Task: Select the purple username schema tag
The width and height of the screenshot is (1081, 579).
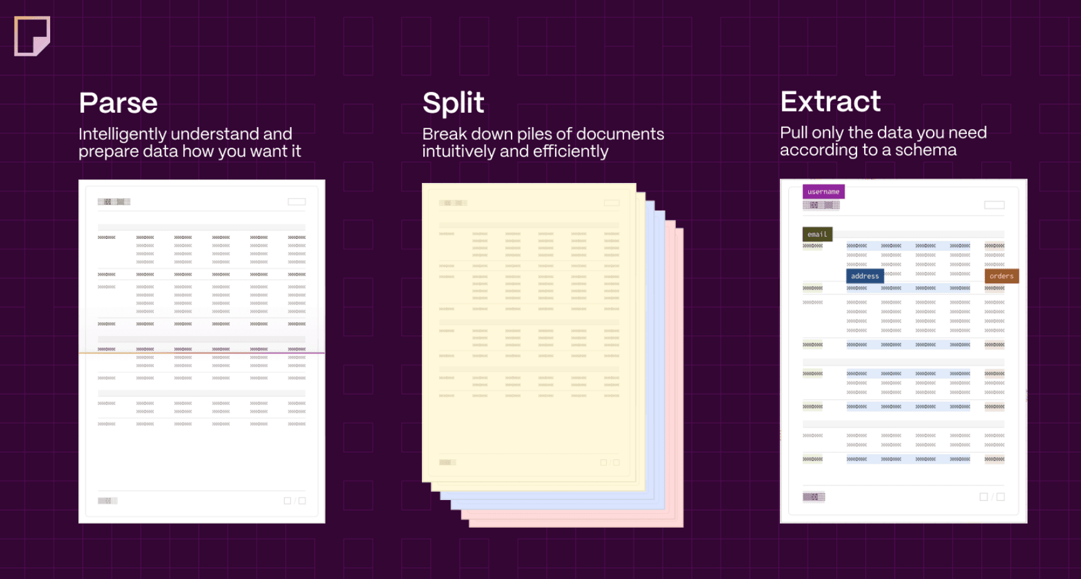Action: [823, 191]
